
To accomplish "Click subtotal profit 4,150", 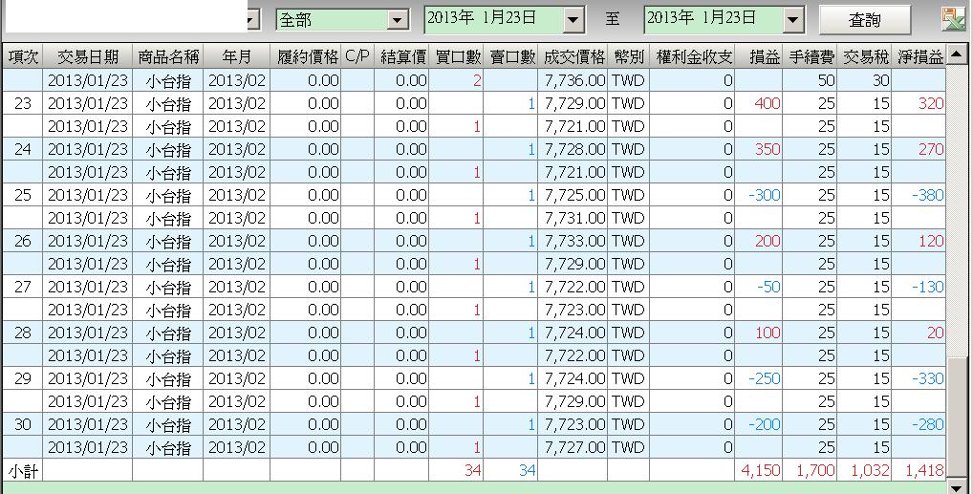I will pos(761,470).
